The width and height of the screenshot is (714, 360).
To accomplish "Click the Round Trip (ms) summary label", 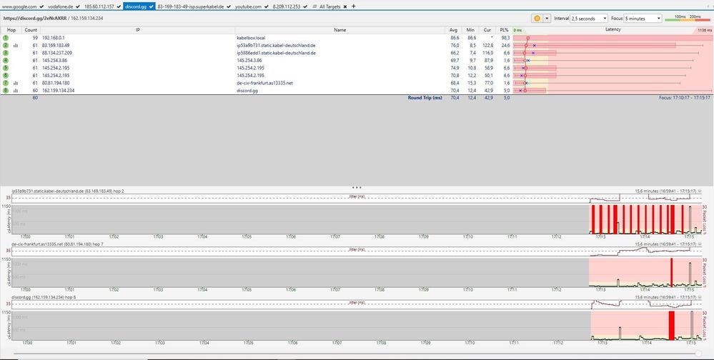I will 425,98.
